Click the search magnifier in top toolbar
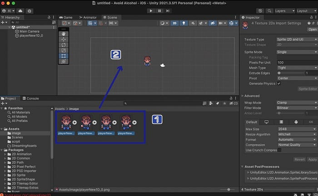Image resolution: width=318 pixels, height=196 pixels. [x=269, y=10]
